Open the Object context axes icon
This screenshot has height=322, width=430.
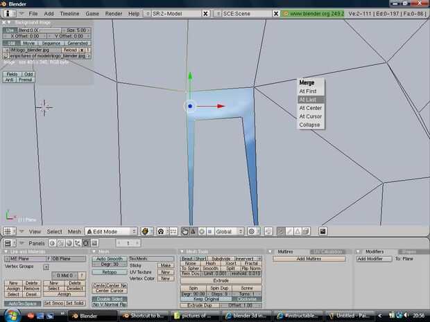[78, 243]
